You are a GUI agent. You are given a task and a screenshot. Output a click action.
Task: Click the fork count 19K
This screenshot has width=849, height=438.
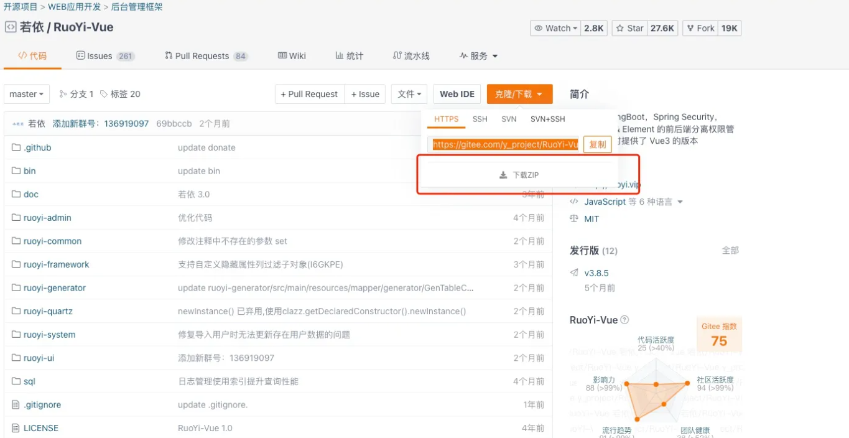coord(730,28)
